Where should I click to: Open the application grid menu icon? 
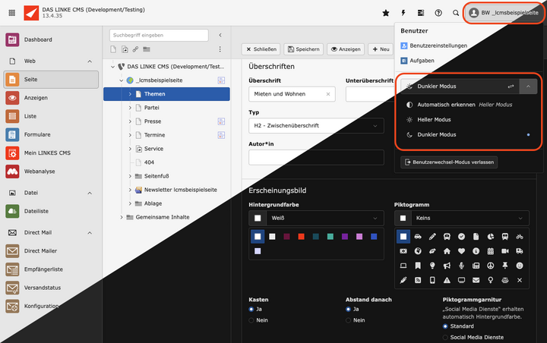pyautogui.click(x=12, y=13)
